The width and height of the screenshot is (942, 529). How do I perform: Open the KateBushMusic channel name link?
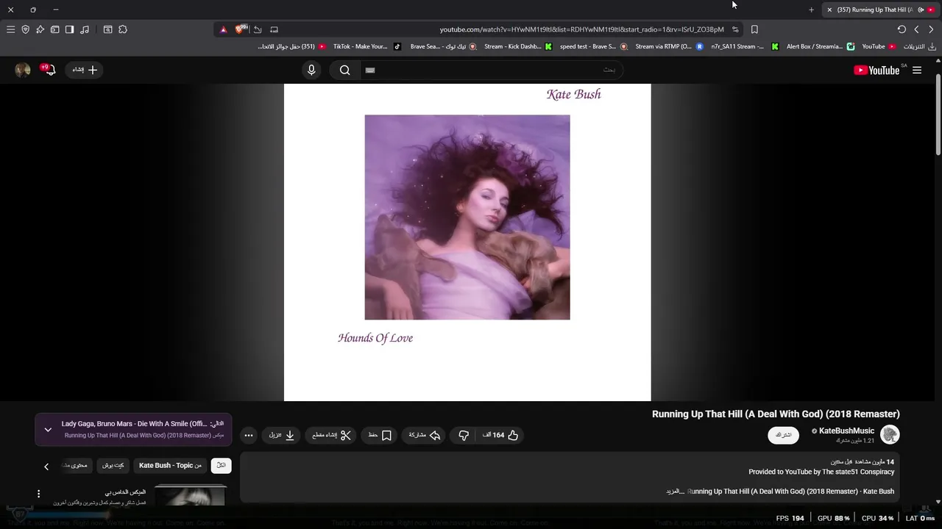coord(846,431)
